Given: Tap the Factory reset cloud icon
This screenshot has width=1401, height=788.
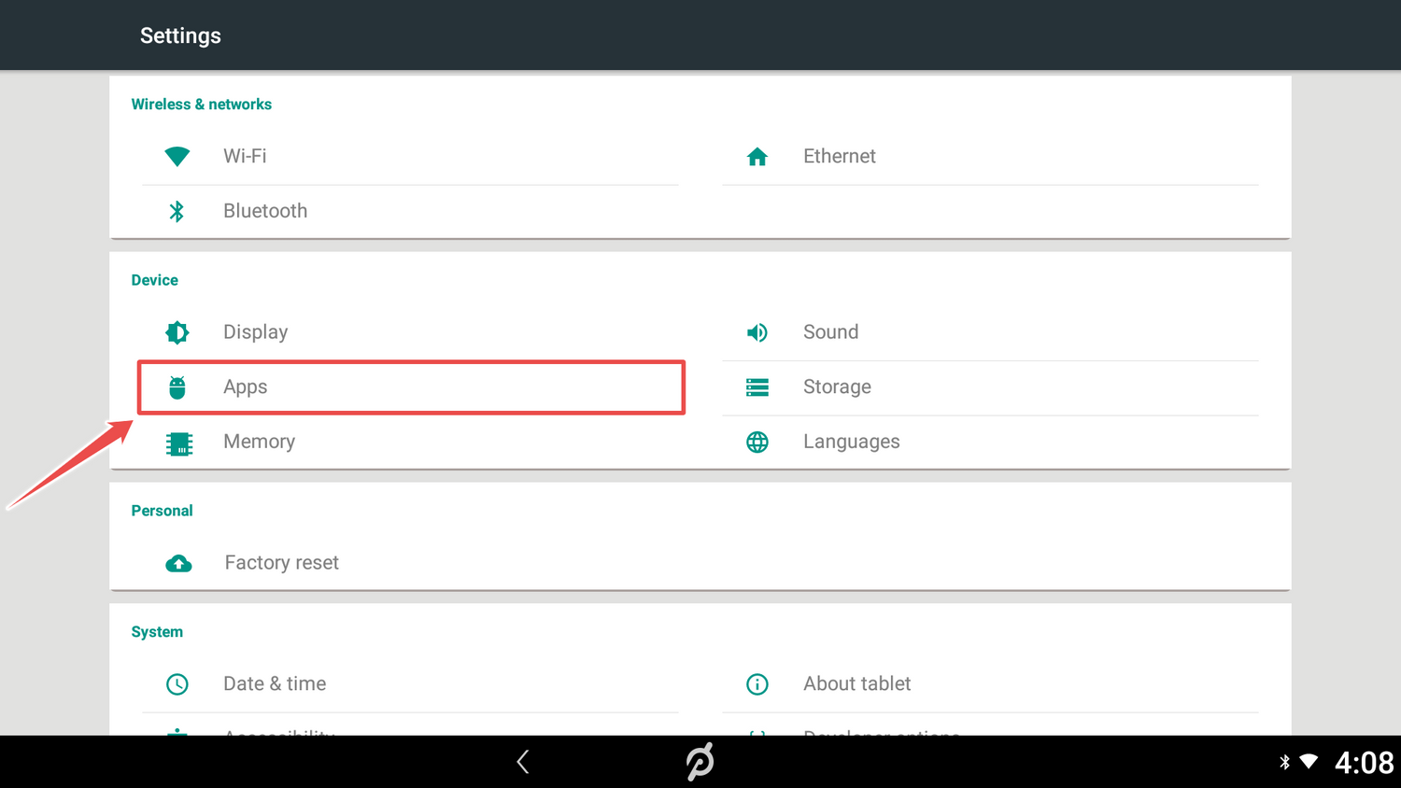Looking at the screenshot, I should coord(178,564).
